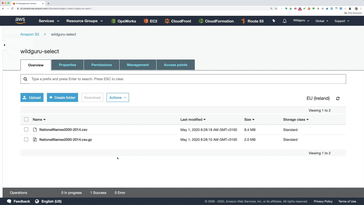
Task: Bookmark this page with the star
Action: pyautogui.click(x=276, y=9)
